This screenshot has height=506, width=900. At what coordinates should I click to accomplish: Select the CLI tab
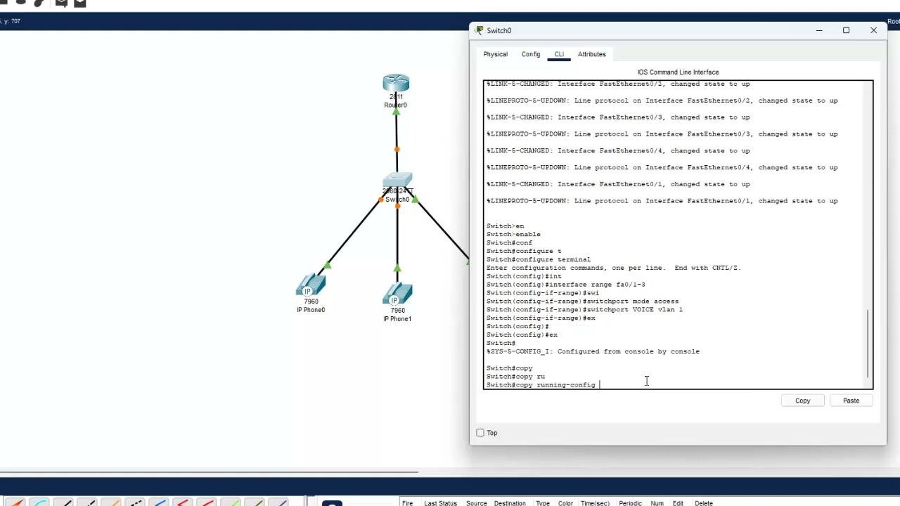point(559,54)
